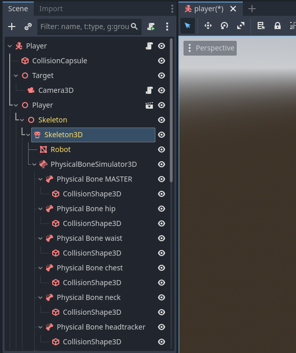Open the scene icon on the Player child node

coord(149,105)
